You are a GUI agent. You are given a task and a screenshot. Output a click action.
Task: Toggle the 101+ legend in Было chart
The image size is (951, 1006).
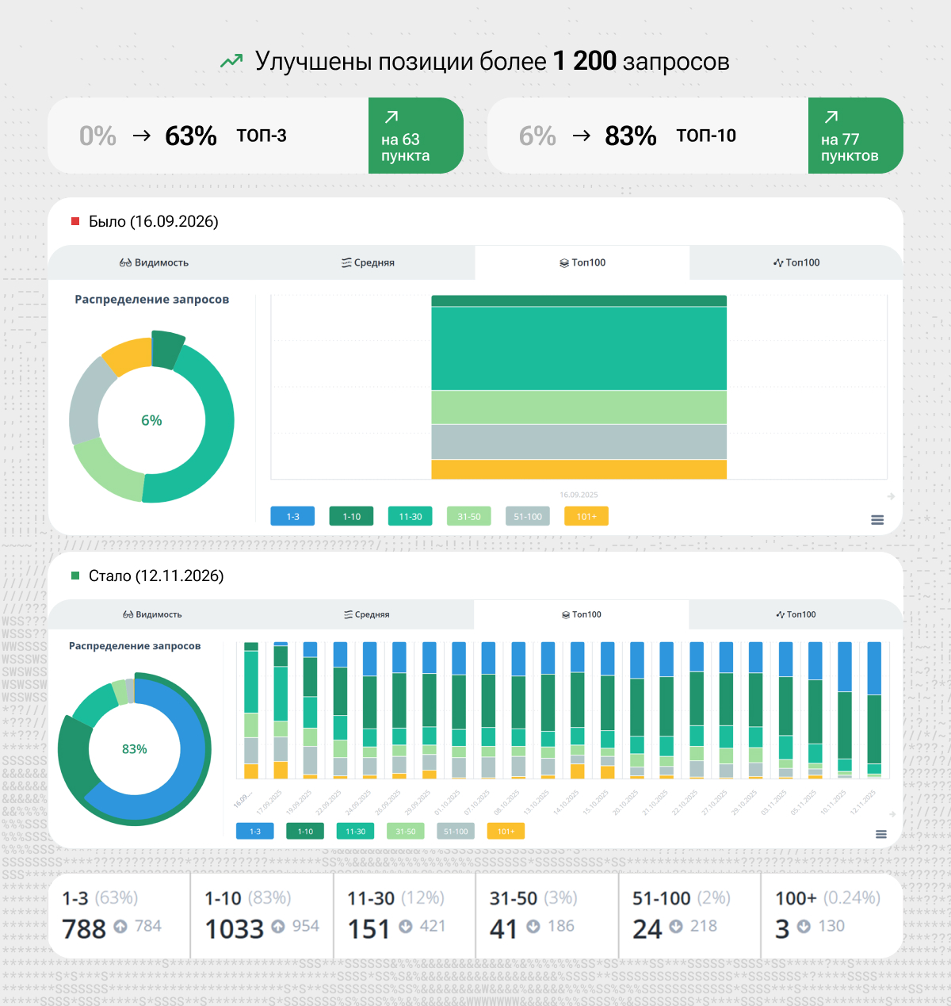coord(586,516)
